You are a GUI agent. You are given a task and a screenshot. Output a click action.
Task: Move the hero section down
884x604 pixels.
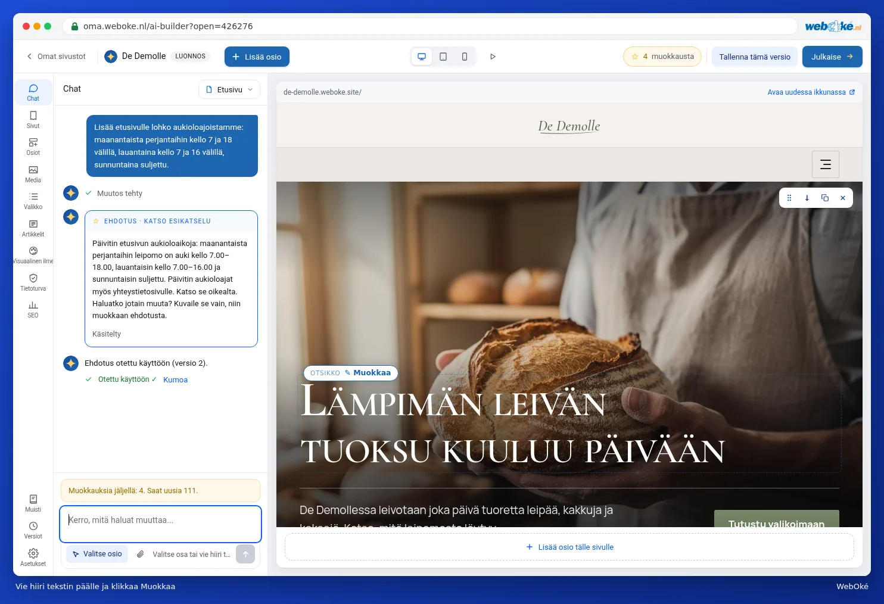point(807,198)
